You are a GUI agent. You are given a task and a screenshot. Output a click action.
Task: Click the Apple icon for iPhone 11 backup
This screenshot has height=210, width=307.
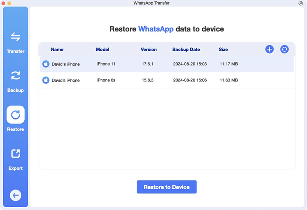point(46,64)
